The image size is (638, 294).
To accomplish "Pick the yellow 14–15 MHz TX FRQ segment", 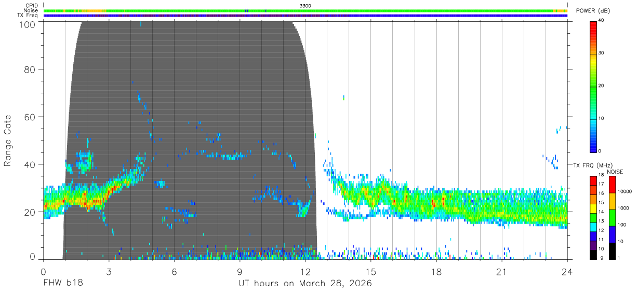I will pyautogui.click(x=593, y=208).
